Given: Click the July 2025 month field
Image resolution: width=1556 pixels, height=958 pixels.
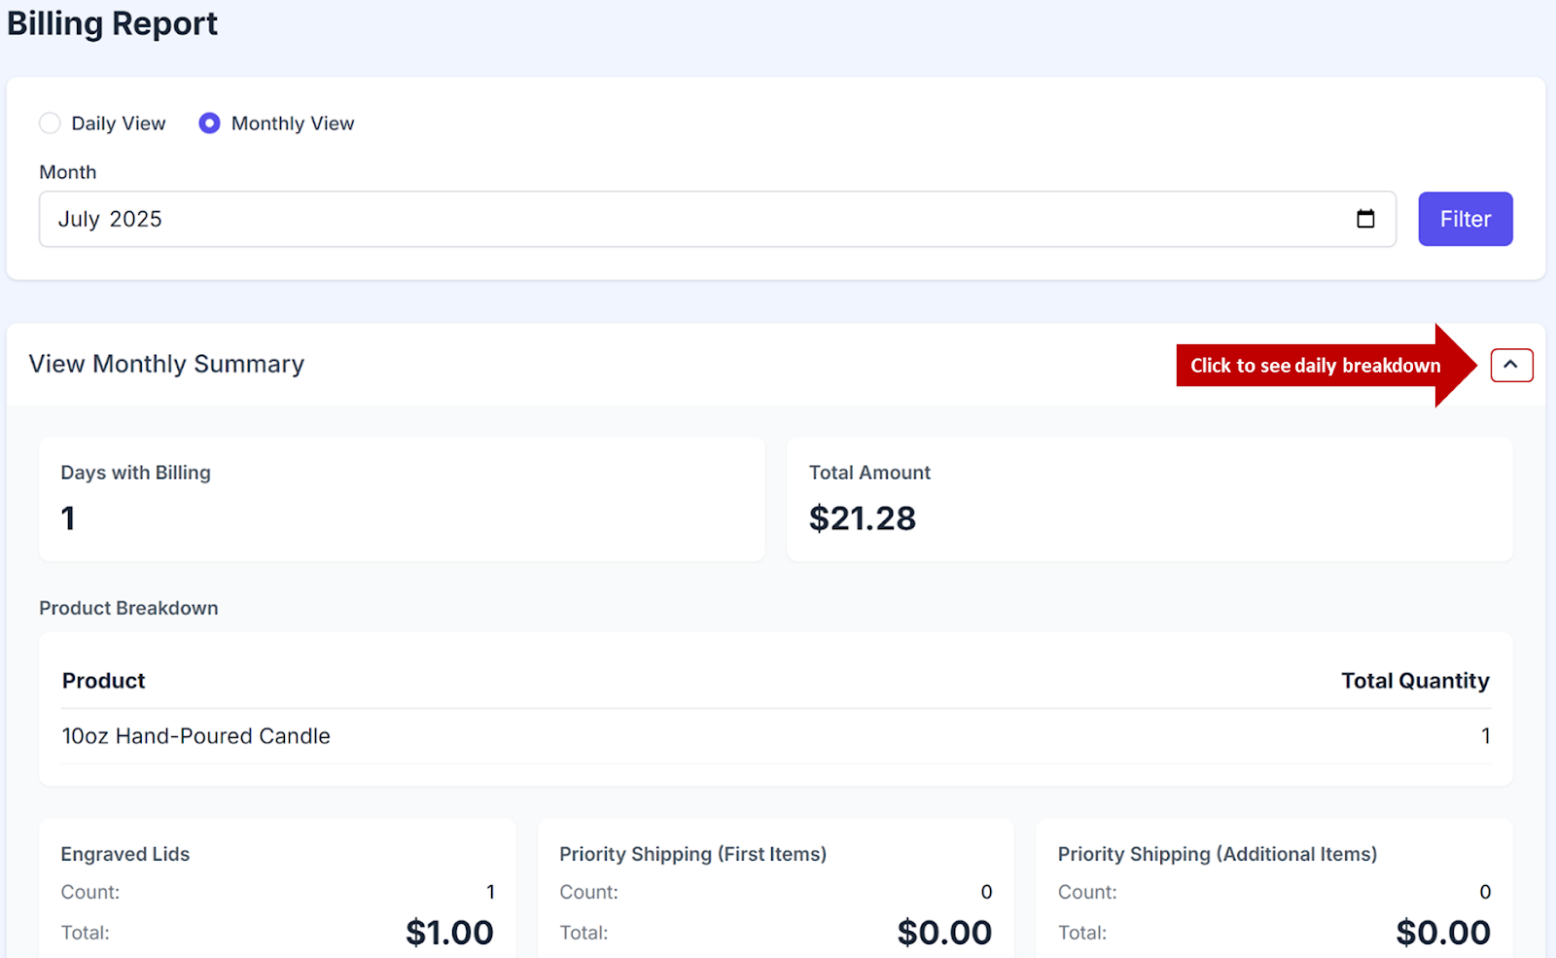Looking at the screenshot, I should click(681, 219).
